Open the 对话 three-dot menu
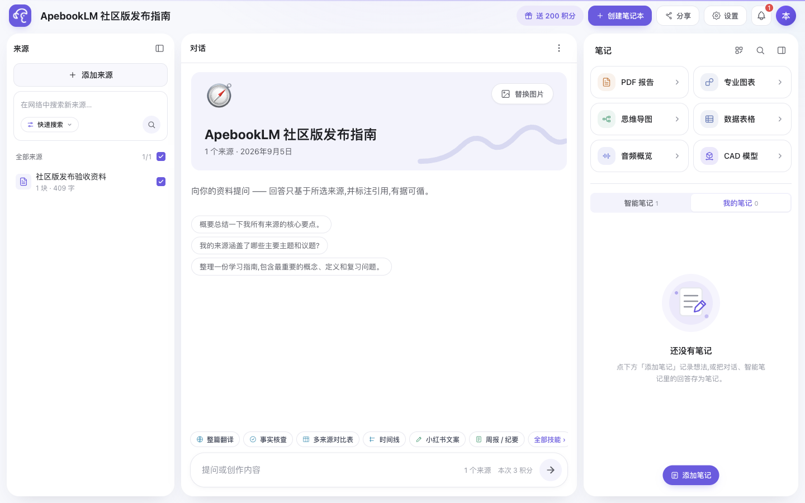The height and width of the screenshot is (503, 805). pyautogui.click(x=559, y=48)
